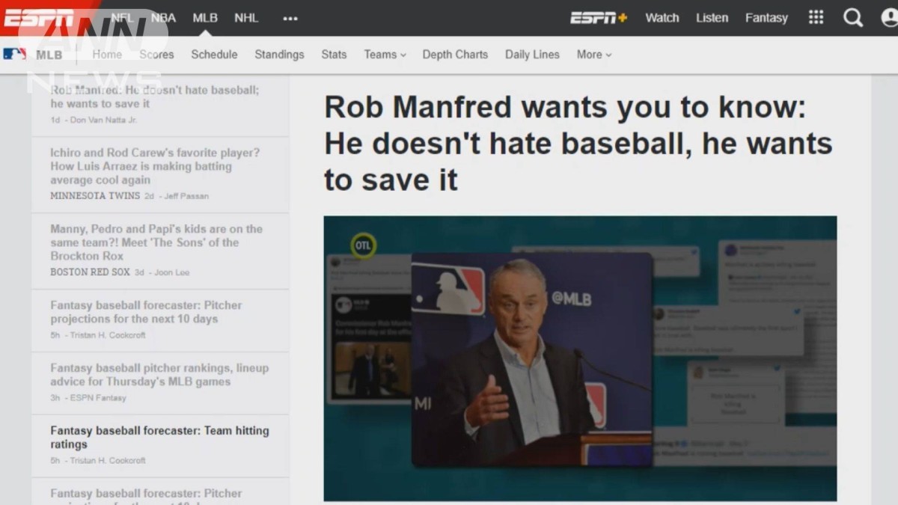The image size is (898, 505).
Task: Select NHL in the top navigation
Action: (x=246, y=17)
